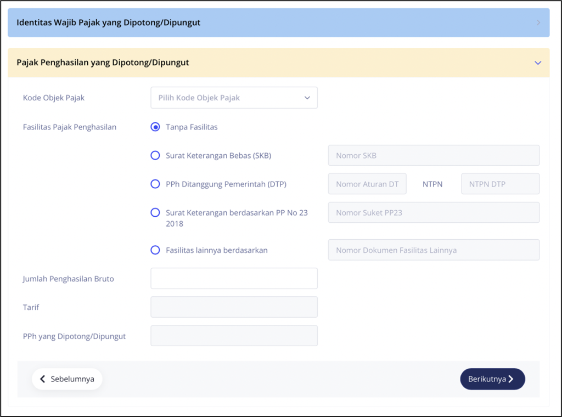Image resolution: width=562 pixels, height=417 pixels.
Task: Click the Sebelumnya button
Action: (67, 379)
